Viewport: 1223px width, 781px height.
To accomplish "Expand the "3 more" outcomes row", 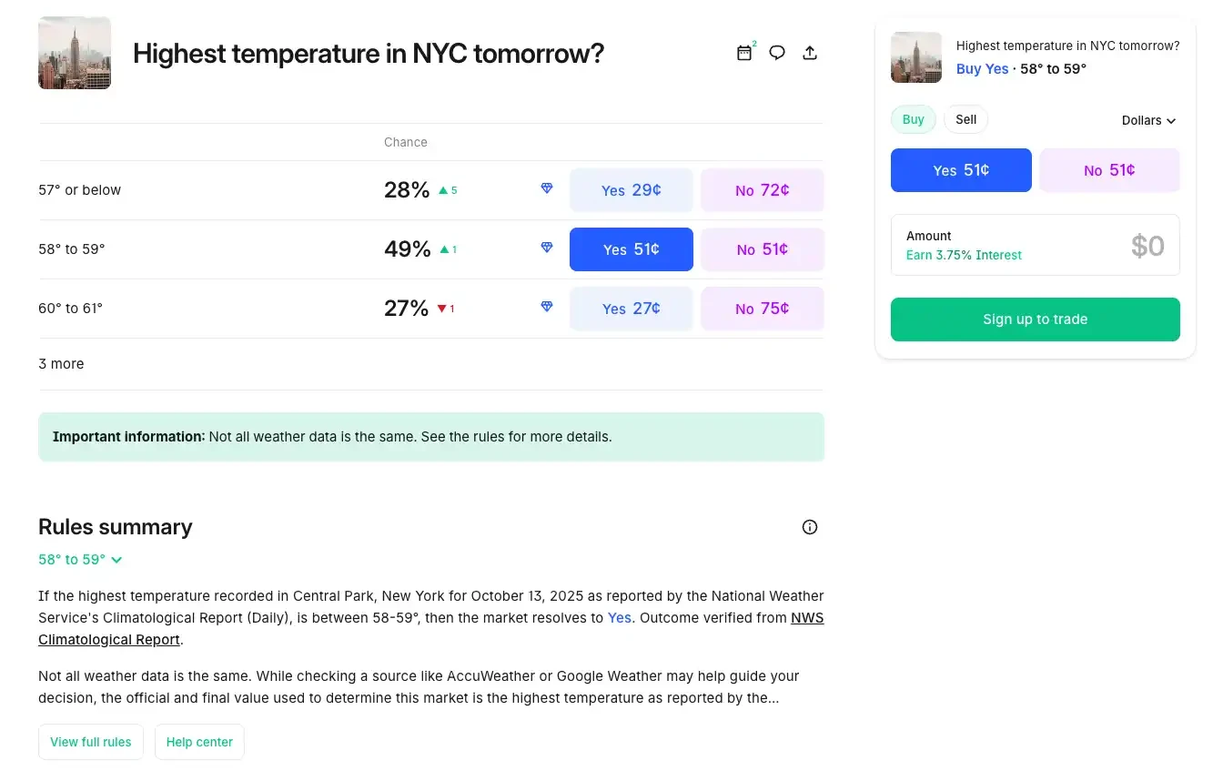I will (61, 364).
